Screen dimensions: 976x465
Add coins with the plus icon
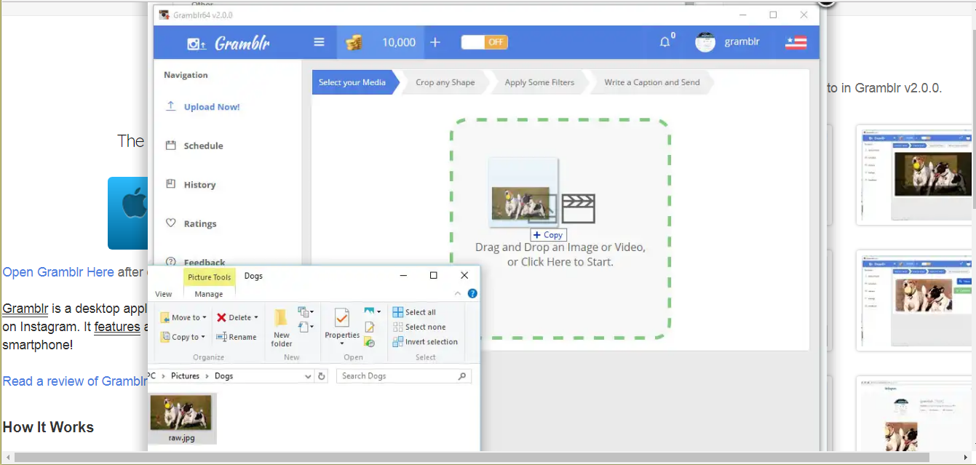click(435, 42)
